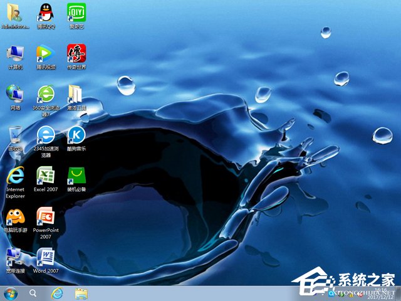
Task: Open the 360 Secure Browser shortcut
Action: [45, 94]
